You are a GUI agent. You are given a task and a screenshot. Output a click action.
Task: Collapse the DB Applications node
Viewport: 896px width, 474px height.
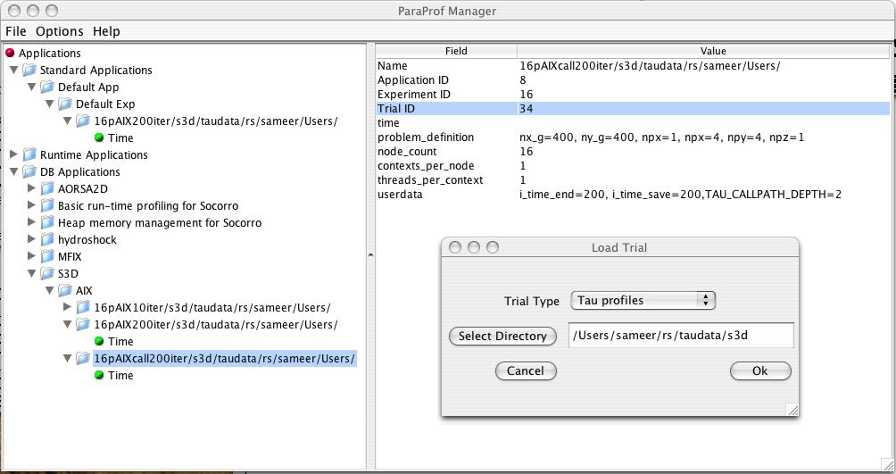[x=13, y=172]
